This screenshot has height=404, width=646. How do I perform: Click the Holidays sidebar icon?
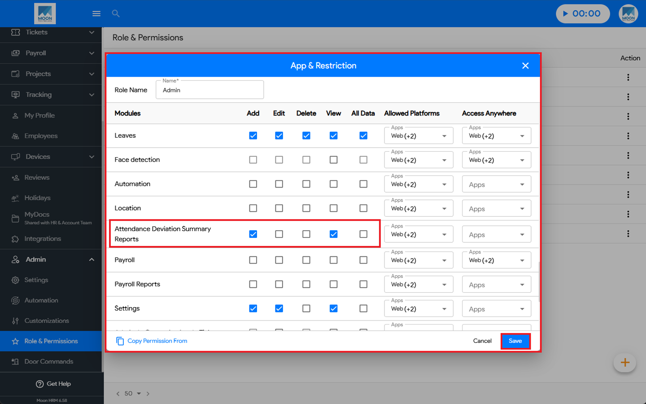15,198
